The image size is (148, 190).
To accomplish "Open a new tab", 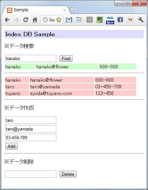I will [x=74, y=10].
